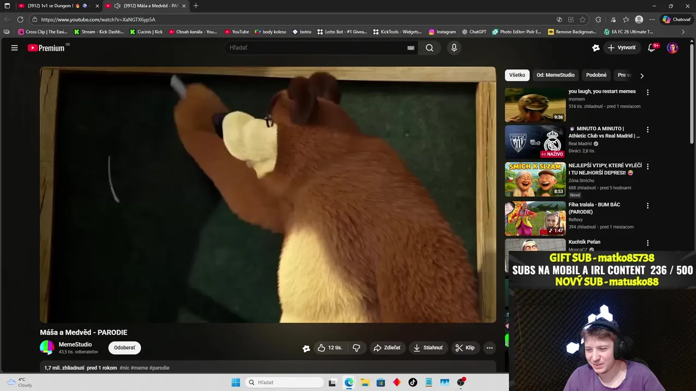
Task: Click the sparkle icon beside the like button
Action: point(306,348)
